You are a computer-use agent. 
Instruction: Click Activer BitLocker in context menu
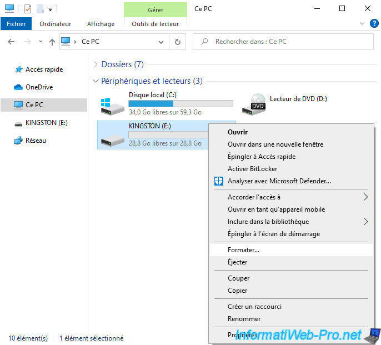coord(252,169)
